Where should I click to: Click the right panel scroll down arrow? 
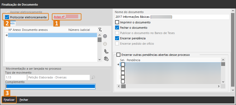[233, 90]
